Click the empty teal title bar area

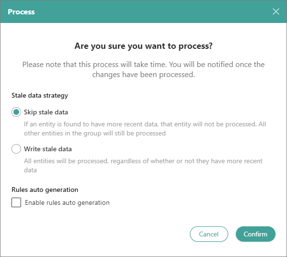(143, 11)
